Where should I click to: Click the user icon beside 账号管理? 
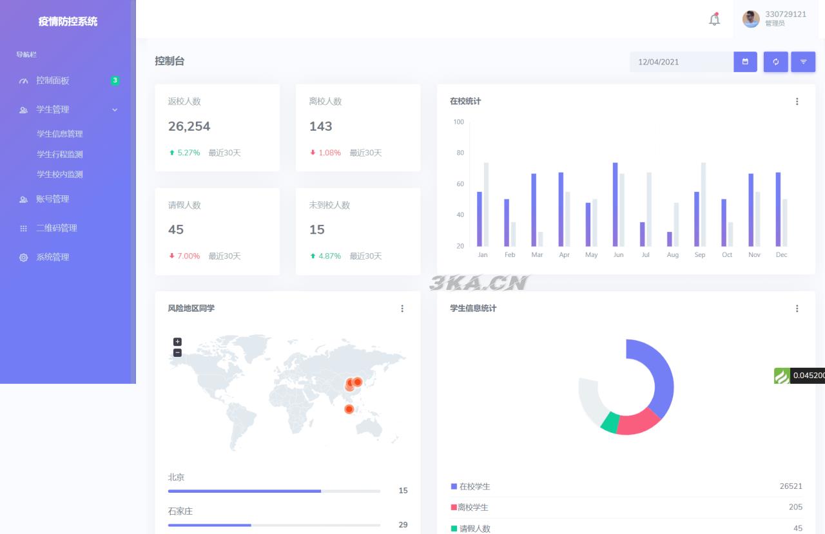[x=23, y=199]
